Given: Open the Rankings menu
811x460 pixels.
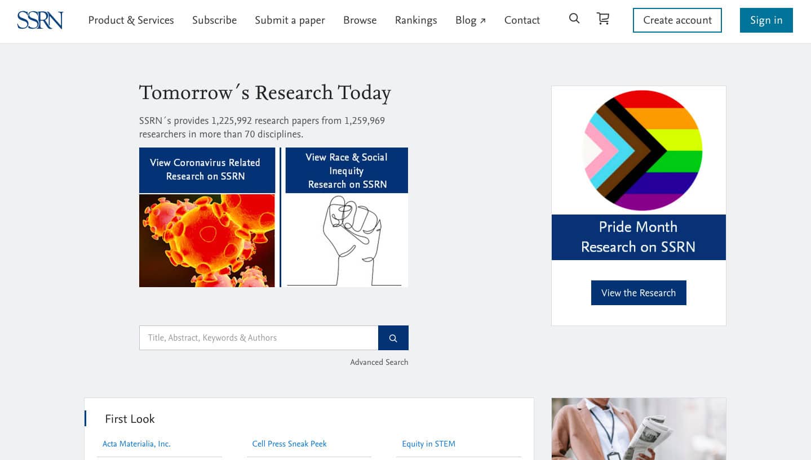Looking at the screenshot, I should click(x=416, y=20).
